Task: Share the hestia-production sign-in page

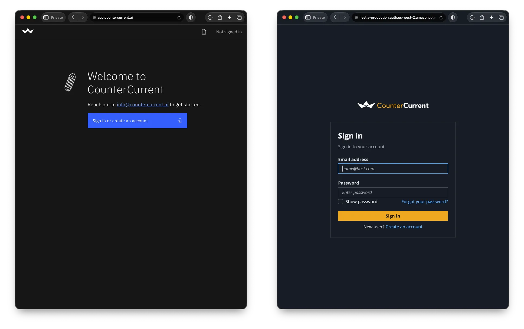Action: pos(482,17)
